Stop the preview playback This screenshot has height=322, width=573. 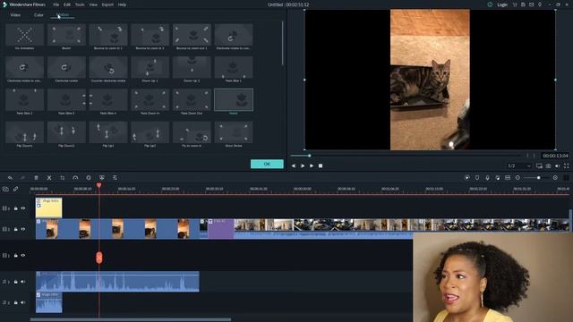(x=321, y=165)
